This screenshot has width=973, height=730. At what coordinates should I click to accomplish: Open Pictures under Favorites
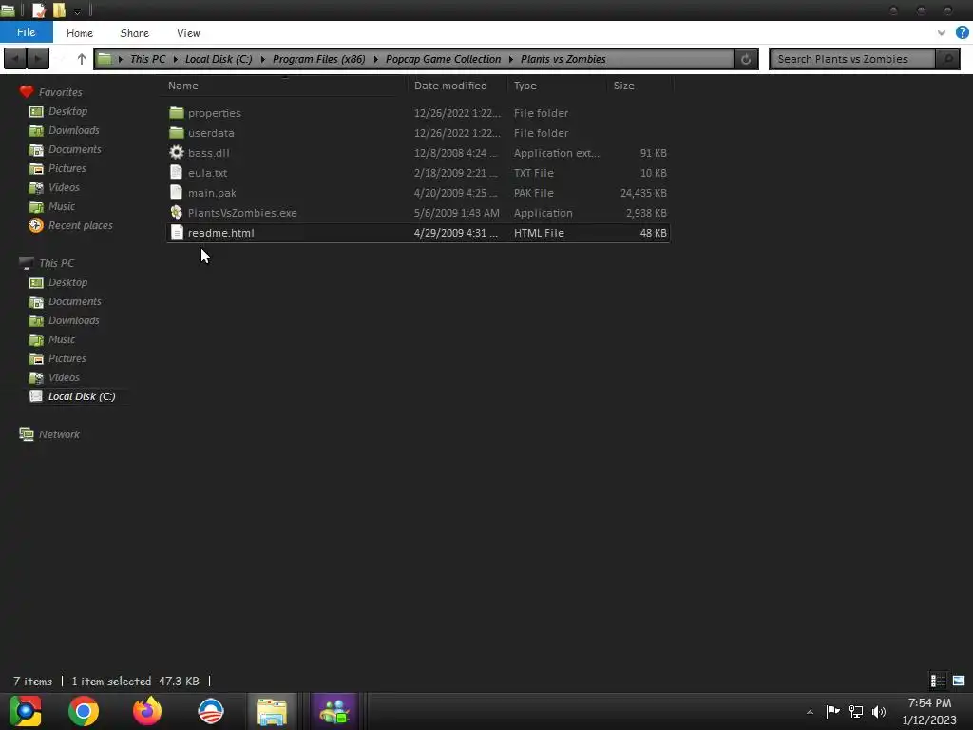67,168
